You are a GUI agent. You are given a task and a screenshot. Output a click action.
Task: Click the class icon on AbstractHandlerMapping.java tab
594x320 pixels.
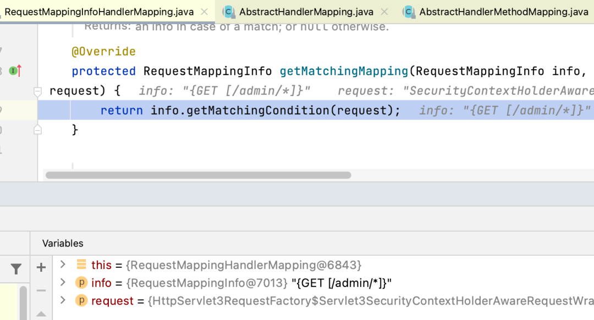(229, 12)
